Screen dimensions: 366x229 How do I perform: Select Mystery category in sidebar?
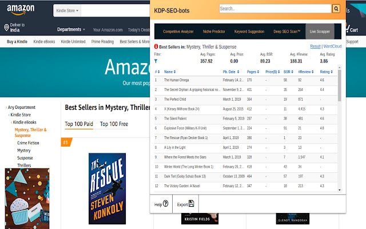[24, 150]
